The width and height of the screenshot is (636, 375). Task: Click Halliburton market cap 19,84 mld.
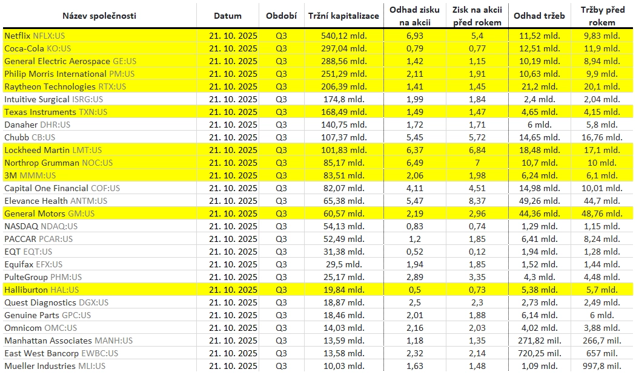coord(344,290)
